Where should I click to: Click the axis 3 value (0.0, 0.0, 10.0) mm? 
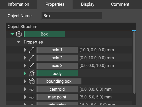point(97,66)
